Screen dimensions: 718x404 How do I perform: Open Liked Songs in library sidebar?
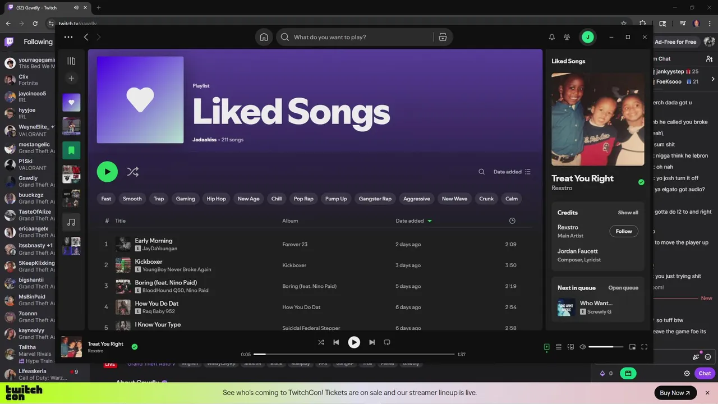[x=71, y=103]
